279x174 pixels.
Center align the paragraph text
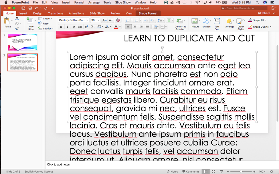point(134,26)
